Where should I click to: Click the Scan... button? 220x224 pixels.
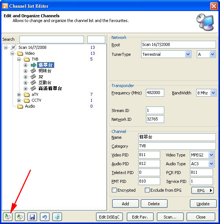[x=170, y=217]
